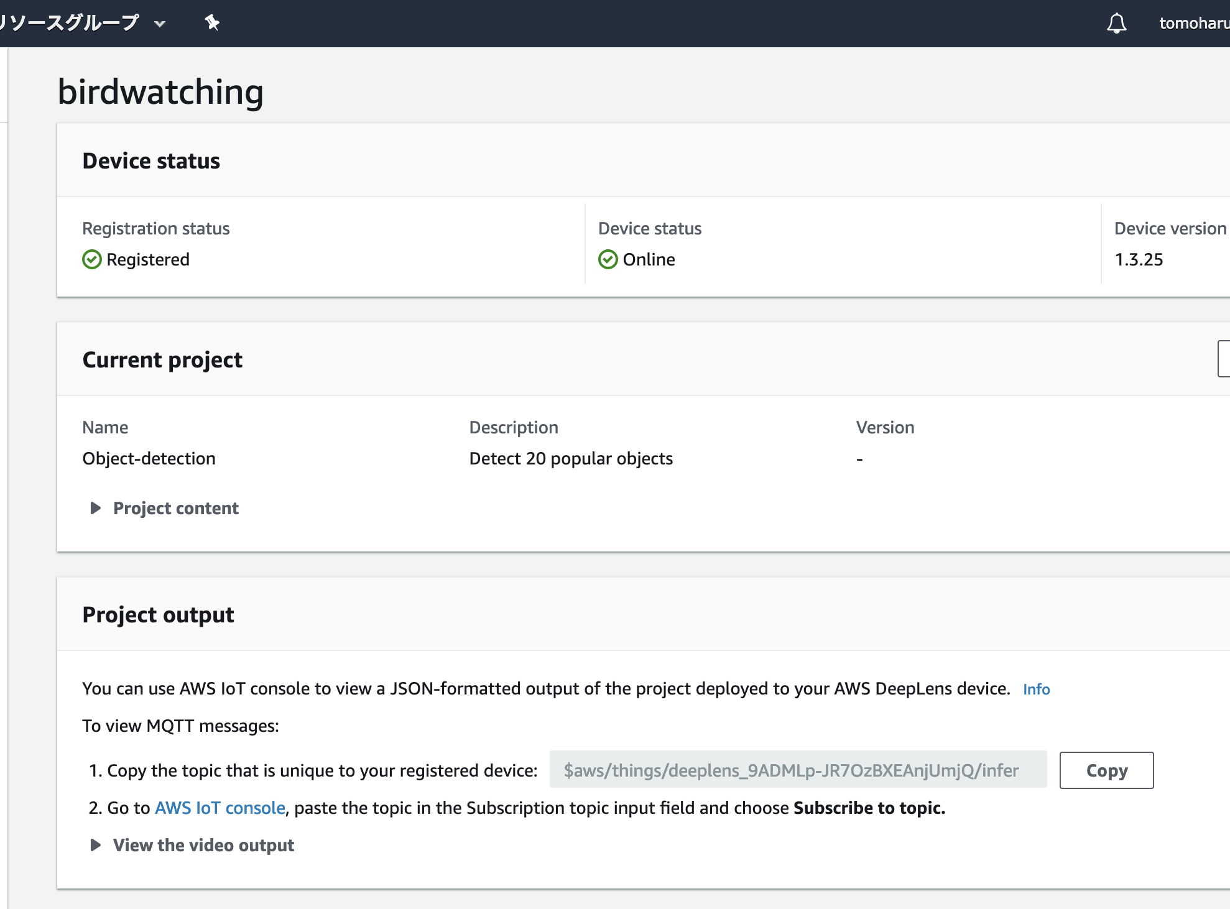Expand View the video output
The image size is (1230, 909).
click(x=203, y=845)
